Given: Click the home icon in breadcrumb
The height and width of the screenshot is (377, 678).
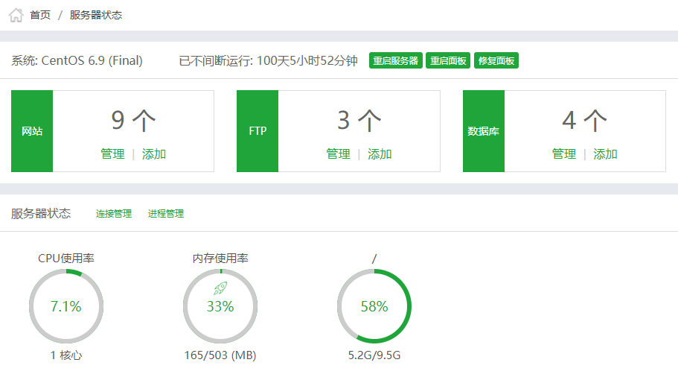Looking at the screenshot, I should coord(16,15).
